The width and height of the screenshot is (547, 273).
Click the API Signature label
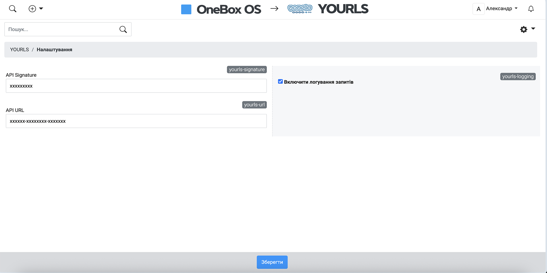click(x=21, y=75)
